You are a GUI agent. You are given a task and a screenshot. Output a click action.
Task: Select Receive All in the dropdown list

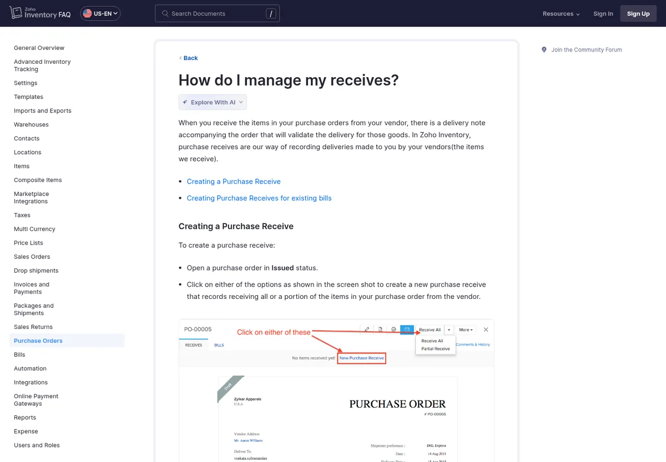(x=432, y=341)
